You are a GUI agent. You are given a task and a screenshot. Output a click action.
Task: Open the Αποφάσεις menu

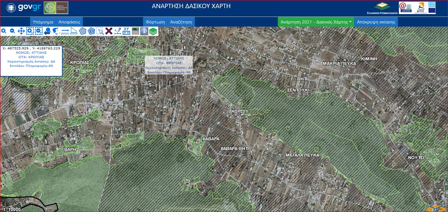69,22
